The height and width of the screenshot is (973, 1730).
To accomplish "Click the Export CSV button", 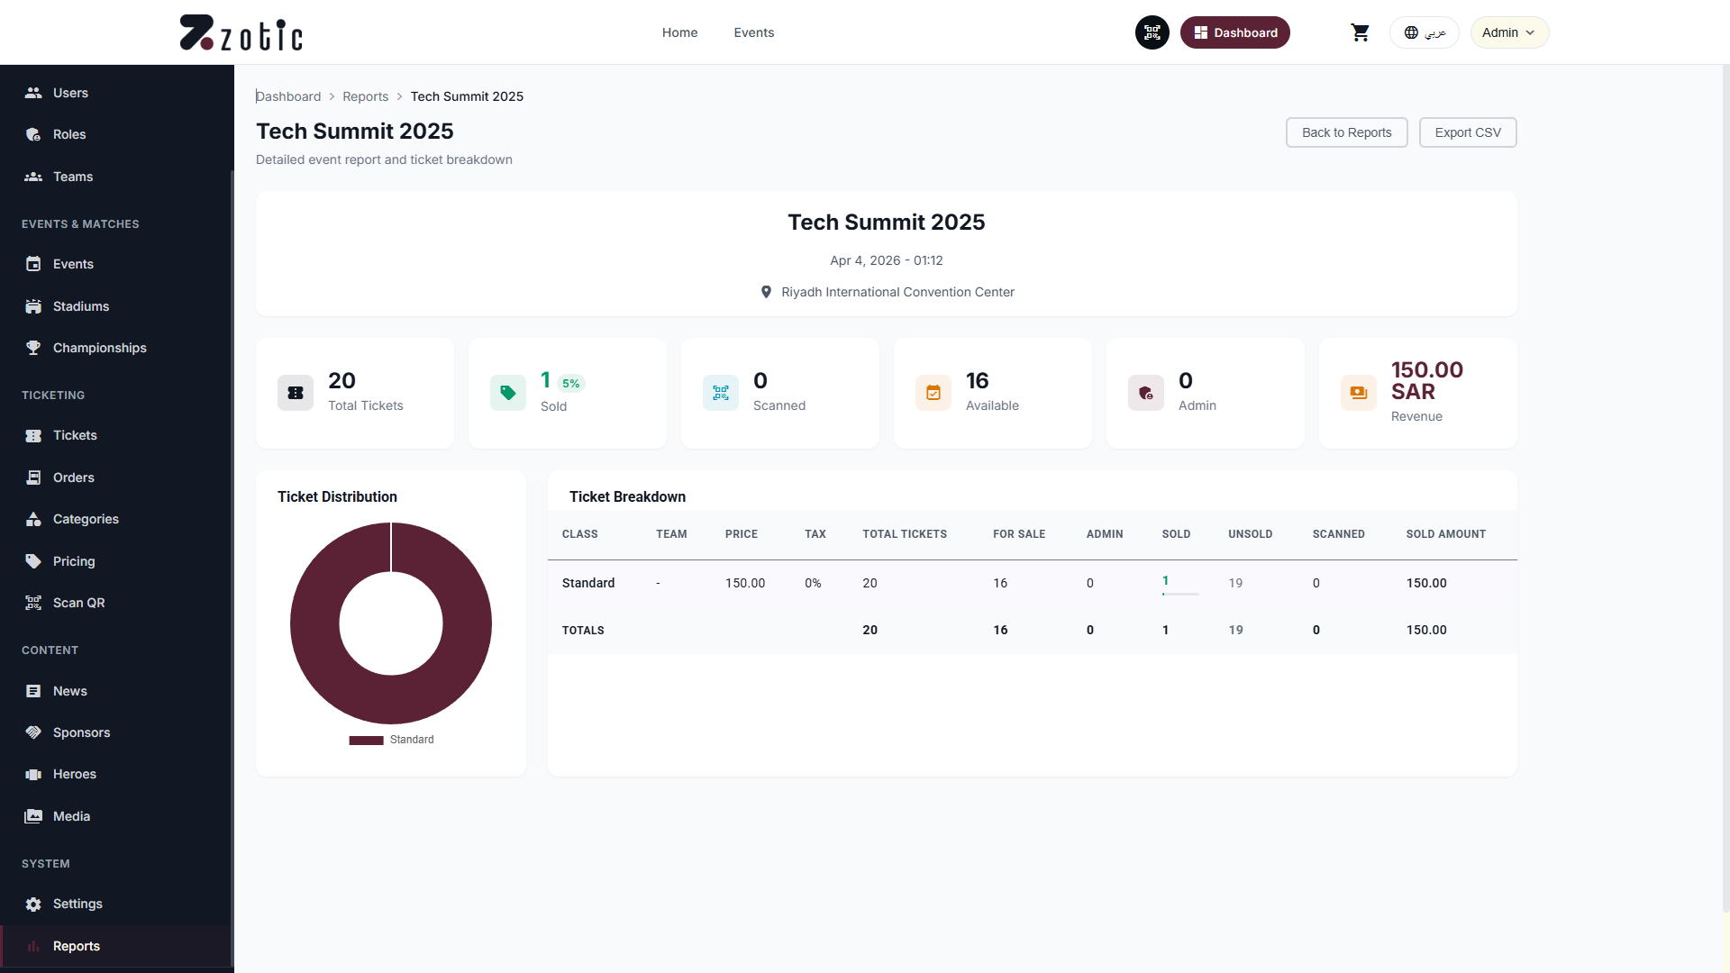I will pos(1467,132).
